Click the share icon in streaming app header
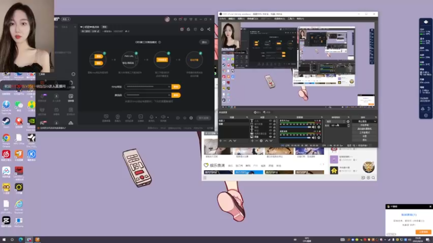This screenshot has height=243, width=433. click(209, 29)
